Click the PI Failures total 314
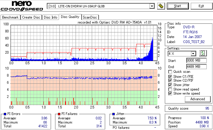Screen dimensions: 213x130 click(x=99, y=126)
